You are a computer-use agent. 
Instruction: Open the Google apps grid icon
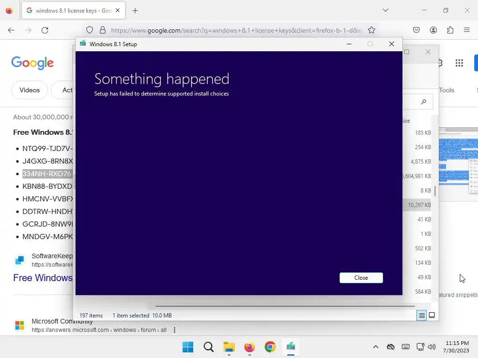coord(459,63)
